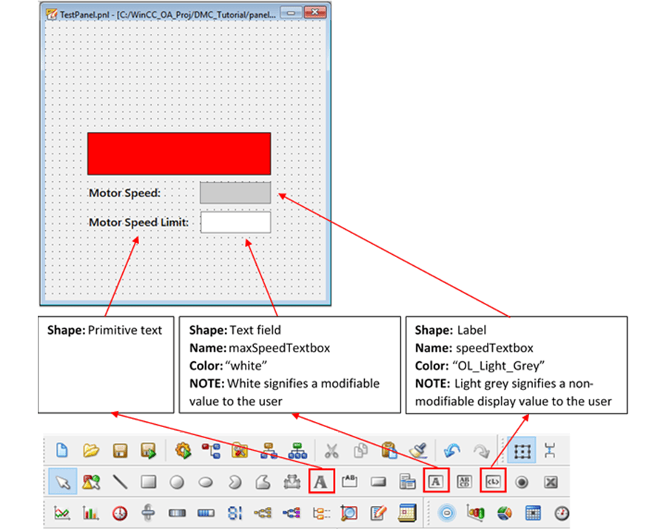
Task: Select the Rectangle shape tool
Action: [x=149, y=482]
